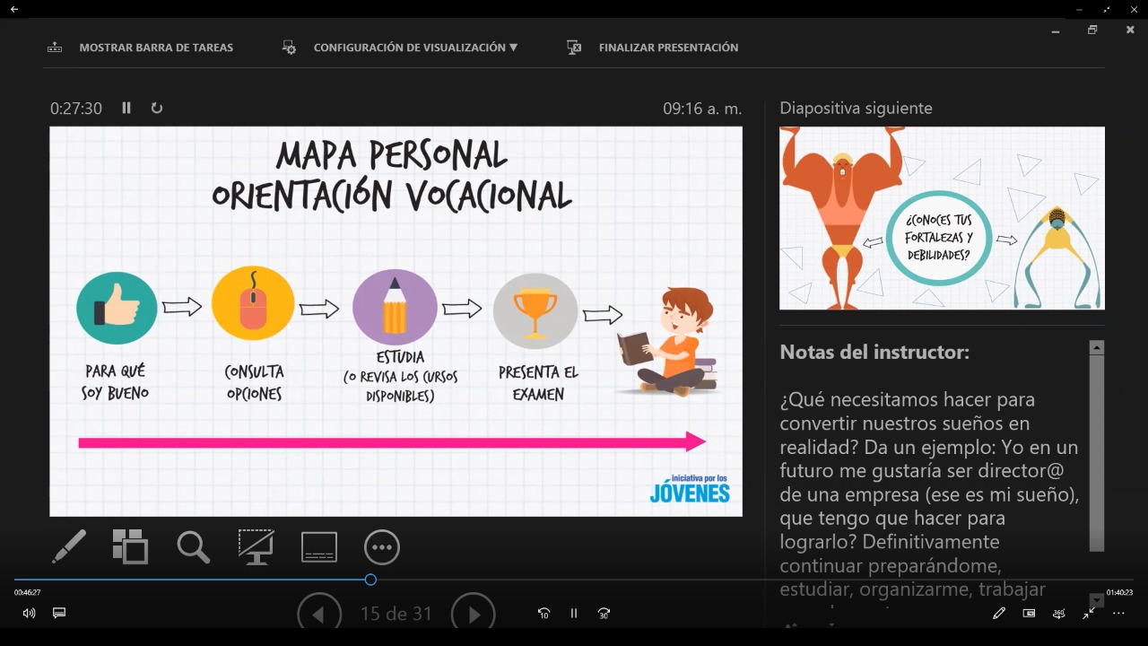Click the video progress slider handle

pyautogui.click(x=370, y=580)
